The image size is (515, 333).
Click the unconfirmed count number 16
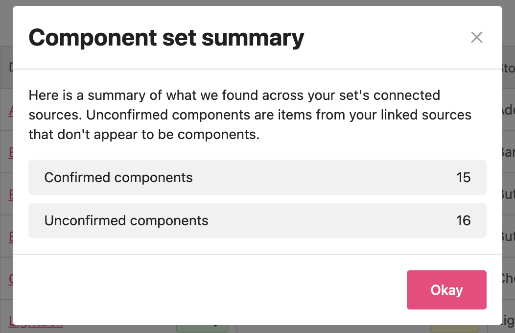pos(463,220)
